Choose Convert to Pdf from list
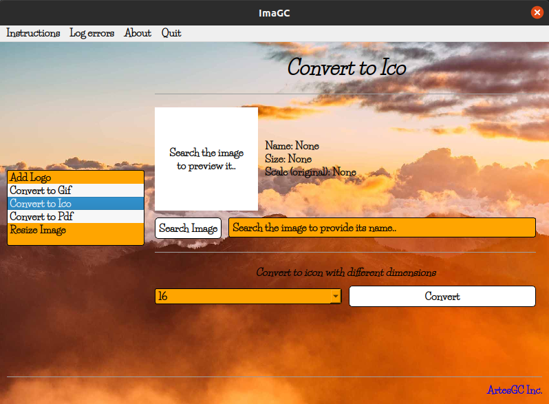The width and height of the screenshot is (549, 404). coord(76,217)
